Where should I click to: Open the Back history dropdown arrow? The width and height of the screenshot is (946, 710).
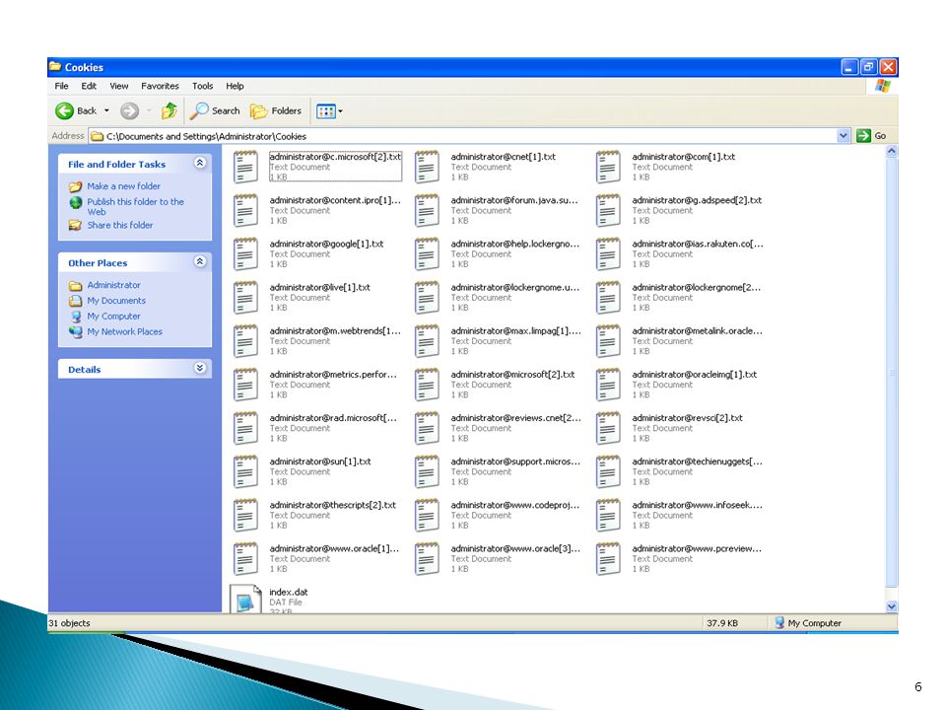click(x=106, y=111)
